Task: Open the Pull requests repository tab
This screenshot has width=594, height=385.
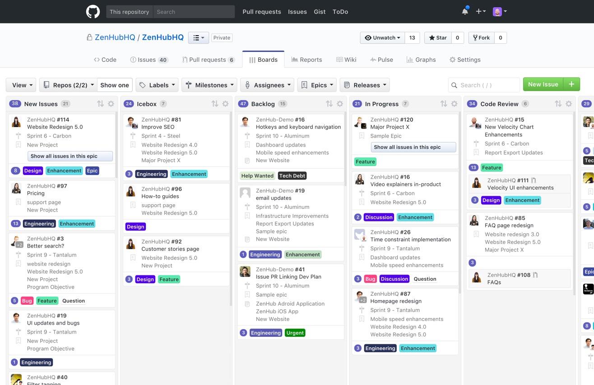Action: [208, 60]
